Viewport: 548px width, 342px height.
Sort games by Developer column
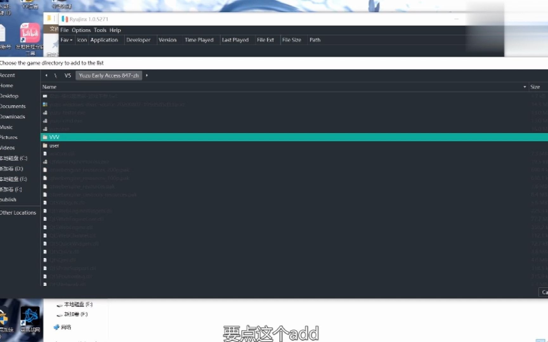pyautogui.click(x=138, y=40)
